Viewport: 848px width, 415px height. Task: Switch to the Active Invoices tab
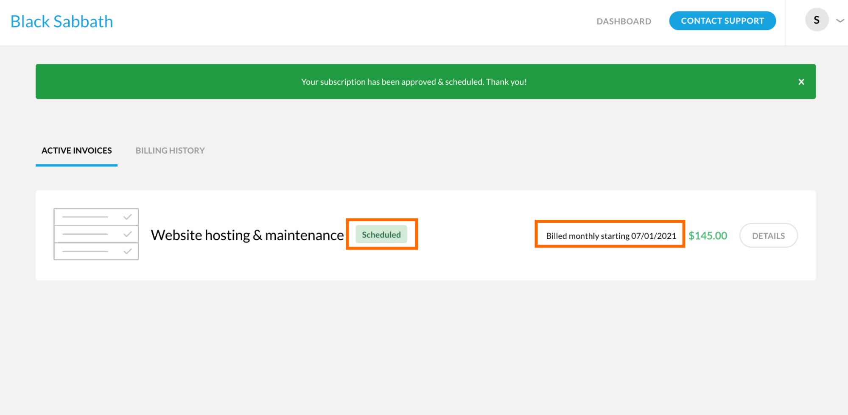76,150
